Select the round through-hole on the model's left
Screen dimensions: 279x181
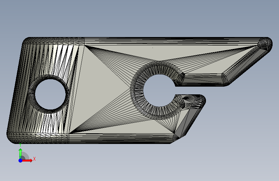[x=50, y=94]
